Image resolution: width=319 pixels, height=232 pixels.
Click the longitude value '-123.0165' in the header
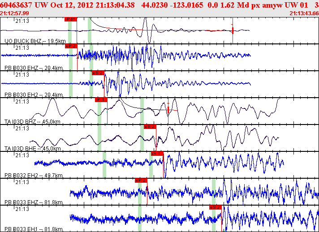[186, 5]
